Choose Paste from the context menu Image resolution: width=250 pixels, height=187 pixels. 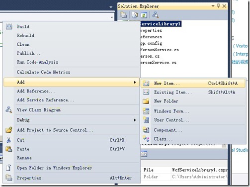pyautogui.click(x=72, y=149)
